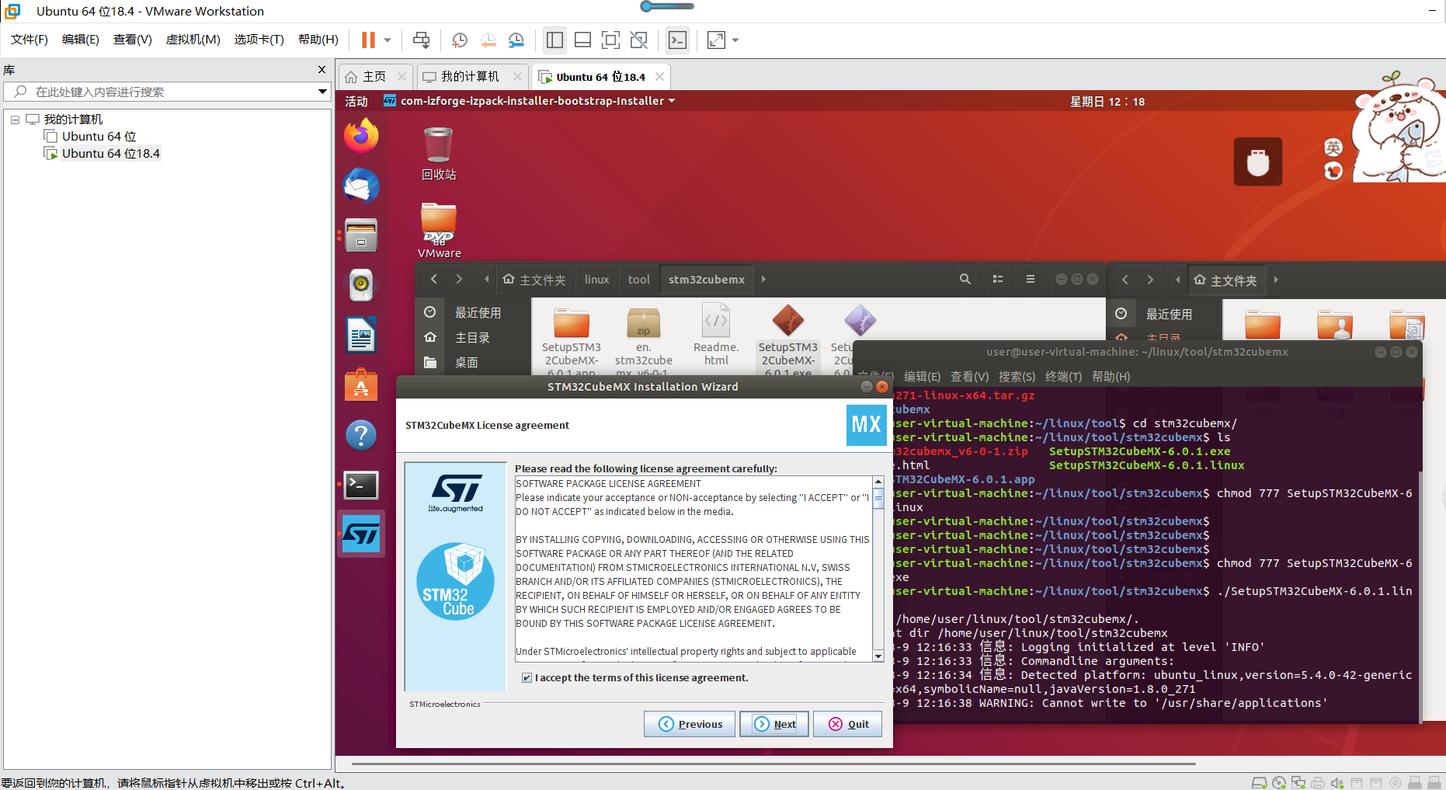The image size is (1446, 790).
Task: Quit the STM32CubeMX installation wizard
Action: [848, 724]
